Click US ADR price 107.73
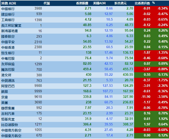The image size is (169, 139). coord(107,91)
